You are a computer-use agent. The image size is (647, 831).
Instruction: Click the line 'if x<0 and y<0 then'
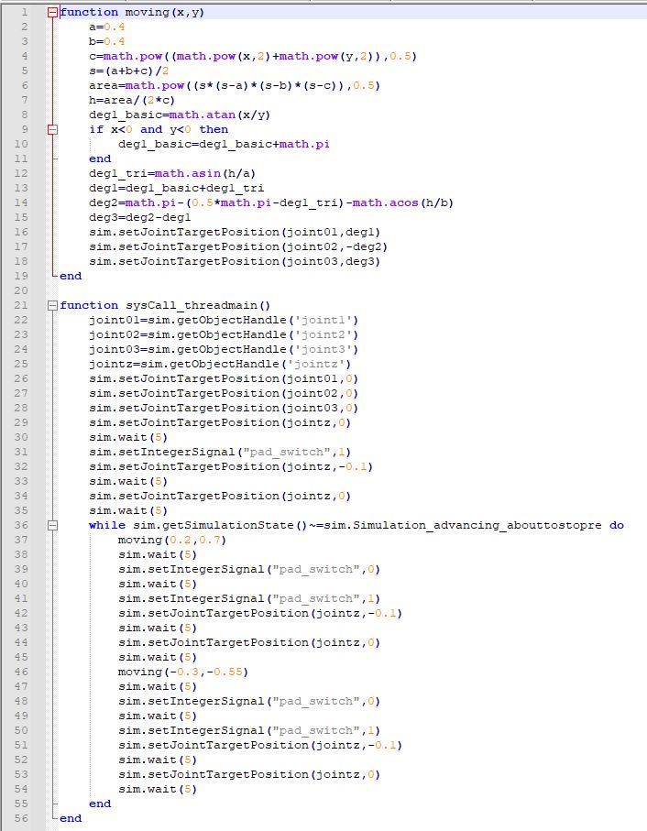(x=159, y=129)
